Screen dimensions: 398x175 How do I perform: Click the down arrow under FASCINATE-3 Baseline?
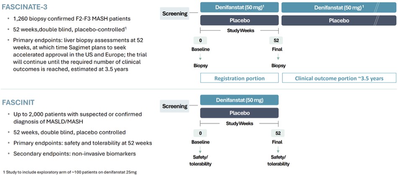(x=200, y=57)
